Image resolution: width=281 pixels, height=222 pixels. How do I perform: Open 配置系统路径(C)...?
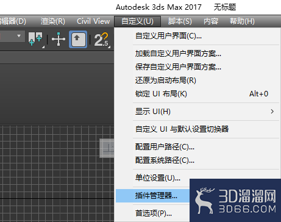coord(197,160)
